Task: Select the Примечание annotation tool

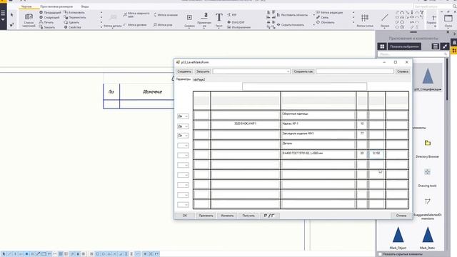Action: [204, 20]
